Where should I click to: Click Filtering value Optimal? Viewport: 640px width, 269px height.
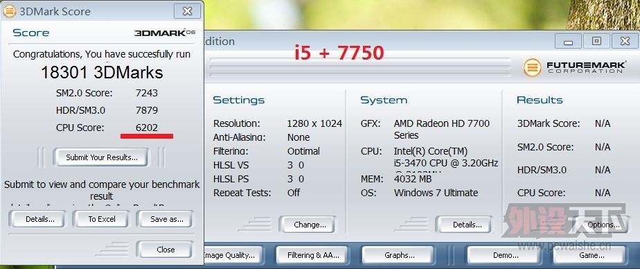[x=303, y=151]
